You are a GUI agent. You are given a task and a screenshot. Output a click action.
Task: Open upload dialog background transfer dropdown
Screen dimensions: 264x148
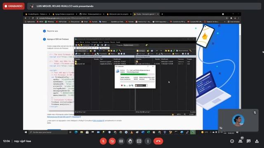pos(141,86)
